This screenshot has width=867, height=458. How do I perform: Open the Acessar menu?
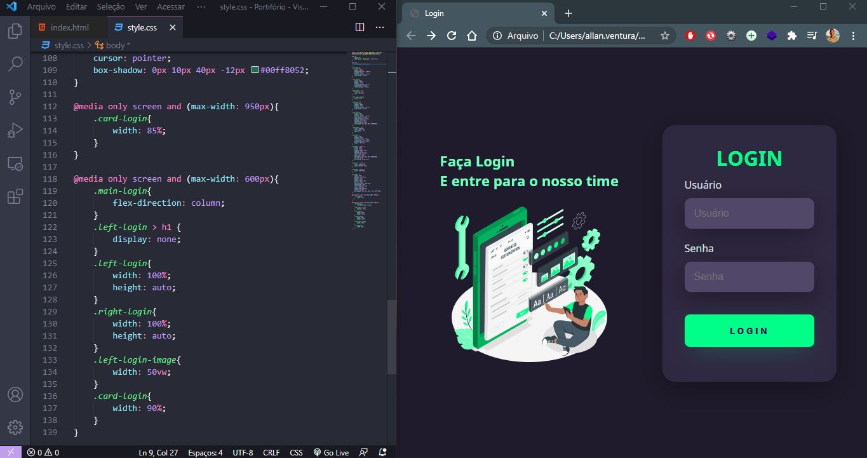point(171,6)
